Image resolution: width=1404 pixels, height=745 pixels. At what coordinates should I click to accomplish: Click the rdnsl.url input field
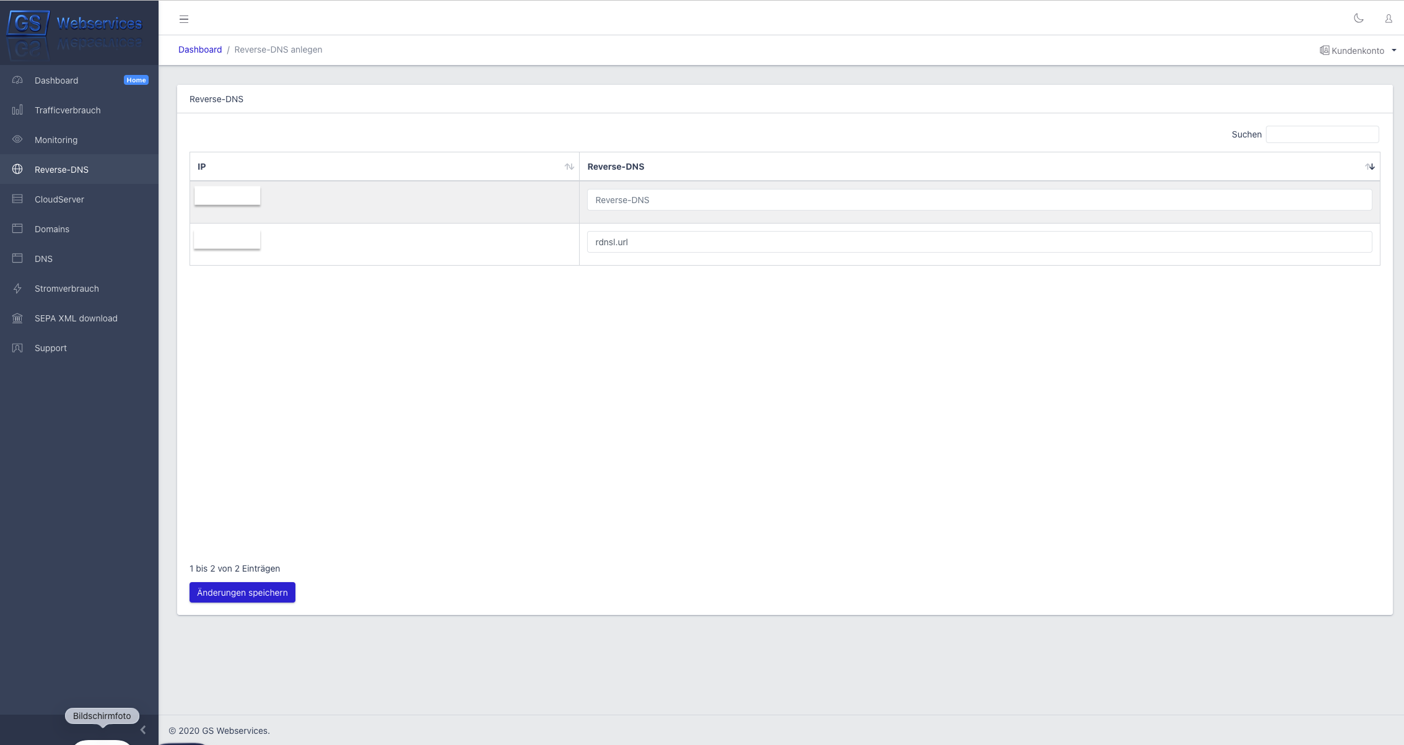[979, 242]
